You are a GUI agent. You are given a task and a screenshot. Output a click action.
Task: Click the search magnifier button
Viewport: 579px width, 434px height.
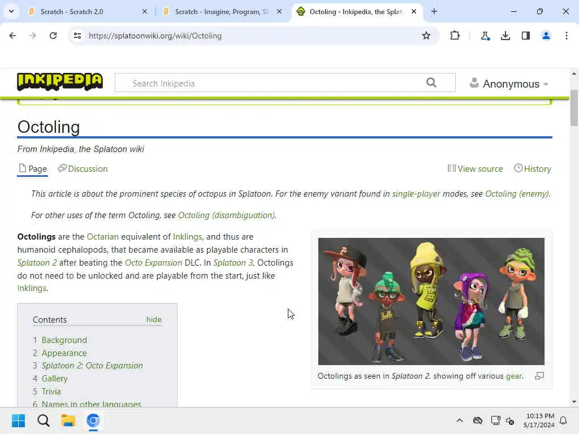[x=431, y=83]
